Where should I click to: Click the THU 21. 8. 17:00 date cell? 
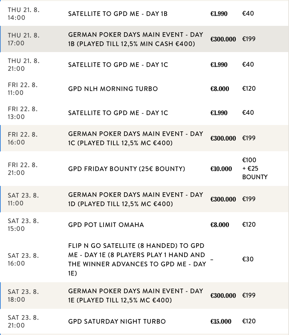click(x=24, y=39)
